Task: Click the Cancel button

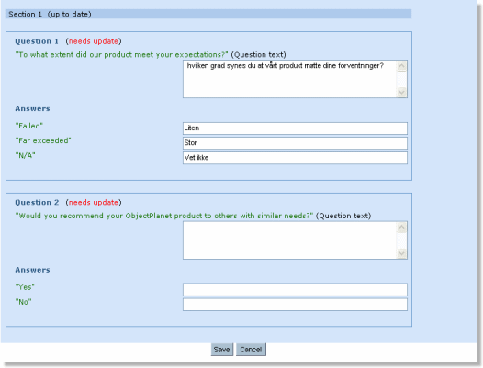Action: [x=251, y=350]
